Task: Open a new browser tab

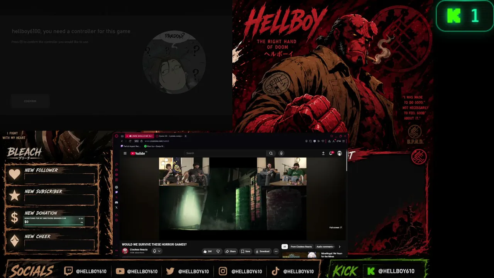Action: click(186, 136)
